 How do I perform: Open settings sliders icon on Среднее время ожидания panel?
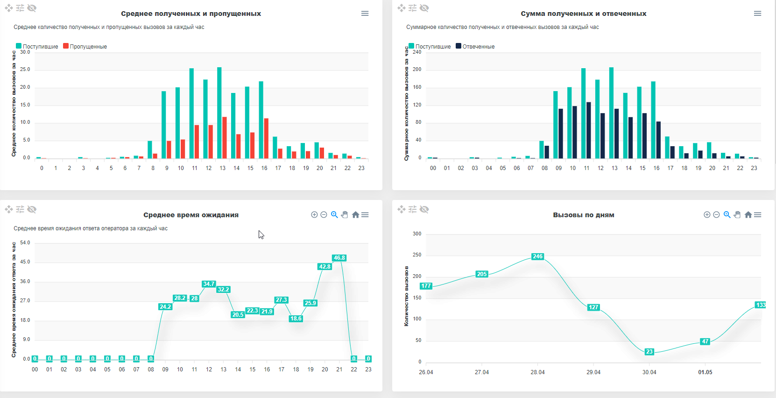[x=20, y=209]
